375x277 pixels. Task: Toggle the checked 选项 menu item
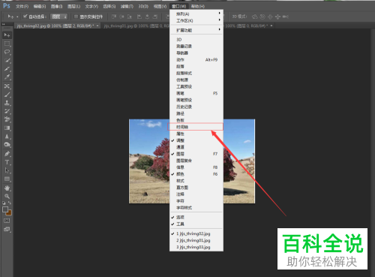(196, 217)
